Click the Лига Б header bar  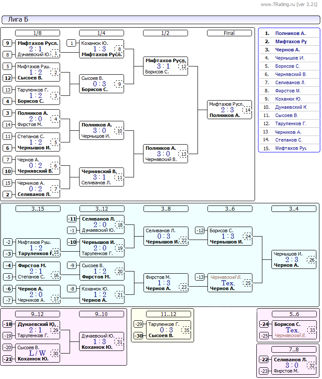coord(161,20)
